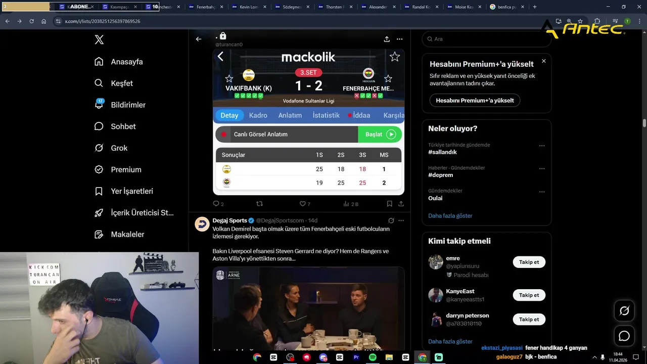The width and height of the screenshot is (647, 364).
Task: Click Hesabını Premium+'a yükselt button
Action: pos(475,100)
